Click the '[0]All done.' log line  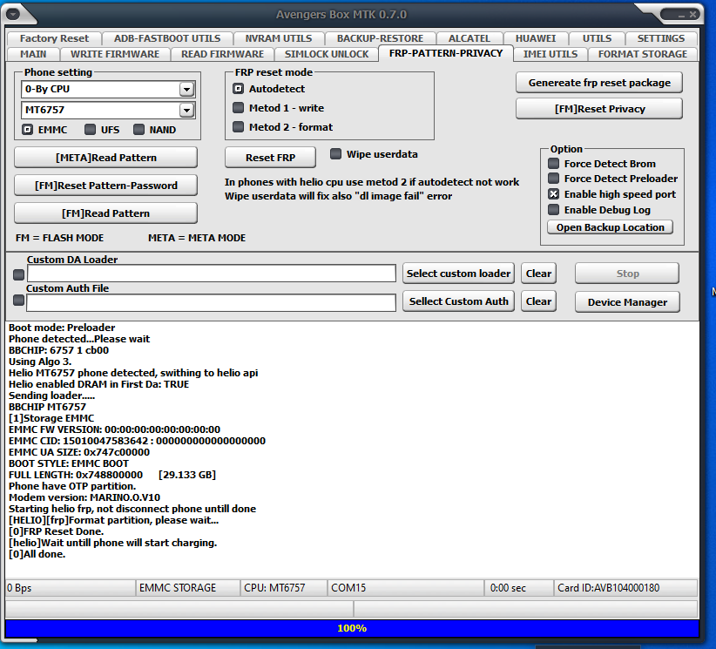coord(37,554)
